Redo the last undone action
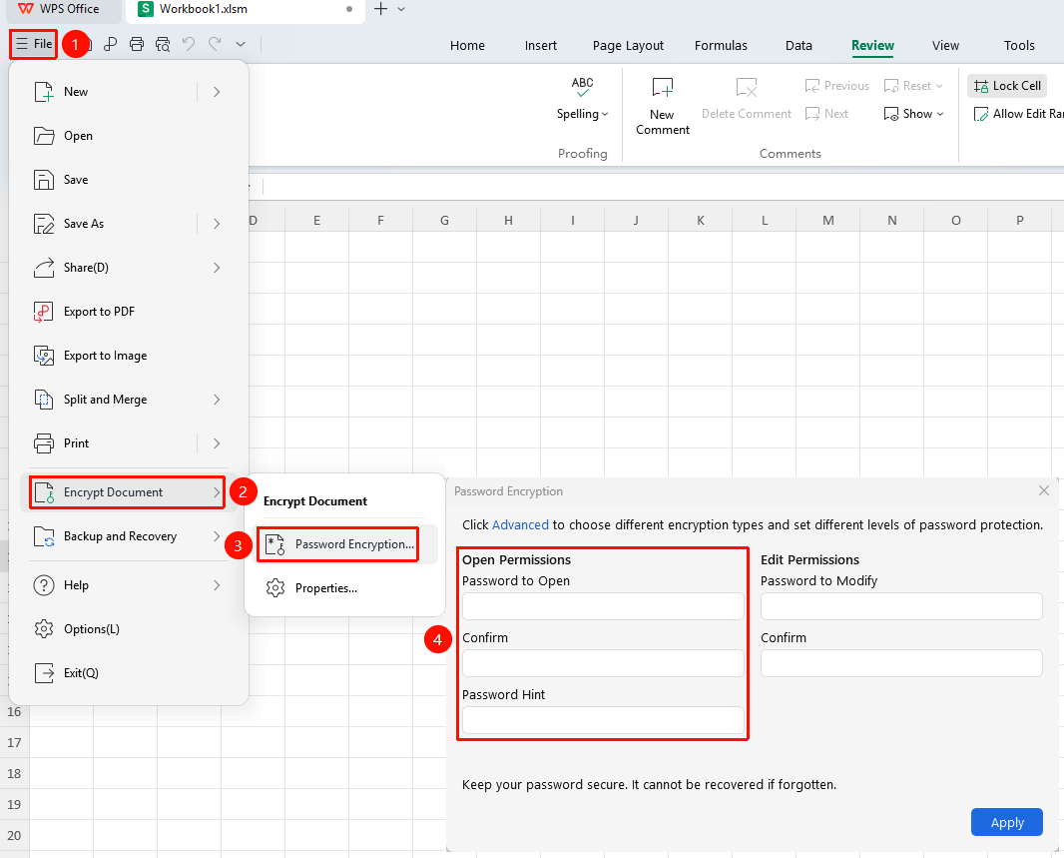The width and height of the screenshot is (1064, 858). tap(215, 44)
